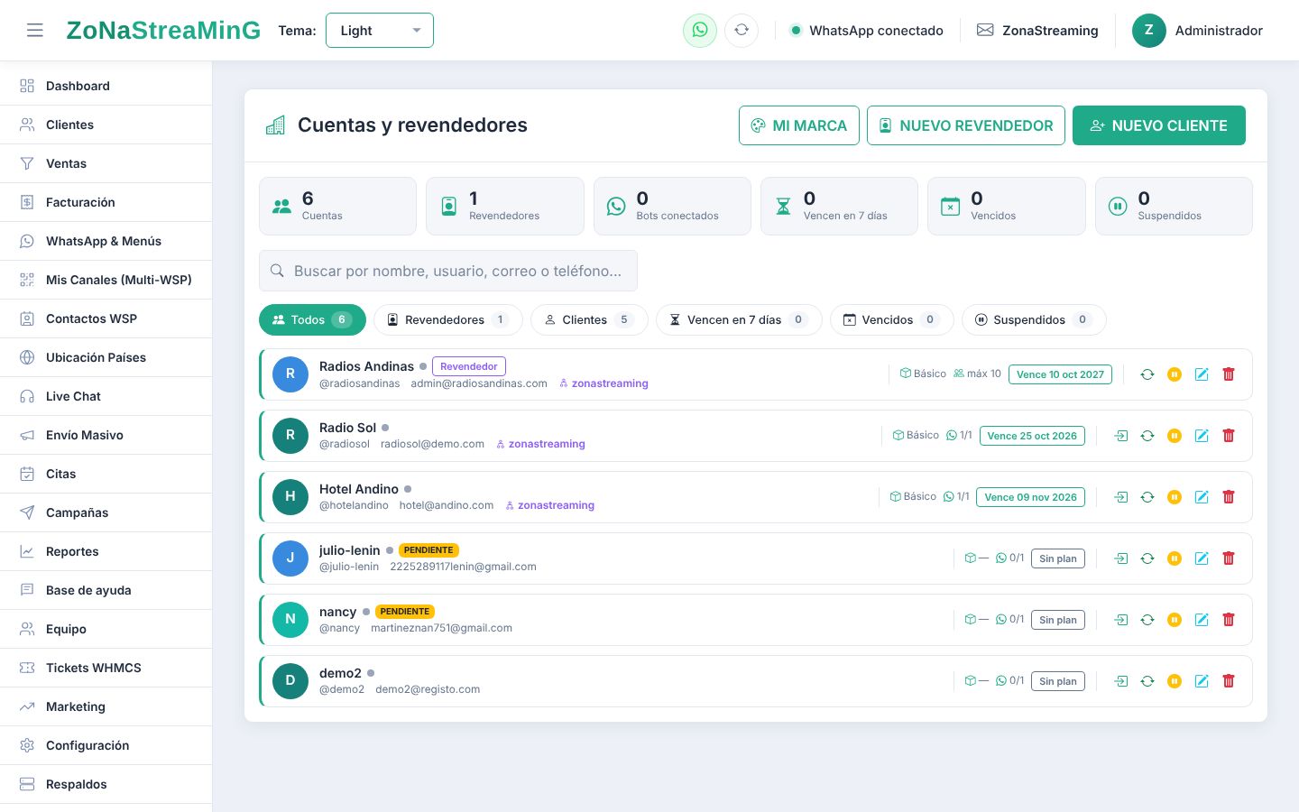Click the login-as icon for julio-lenin
Image resolution: width=1299 pixels, height=812 pixels.
click(1120, 558)
